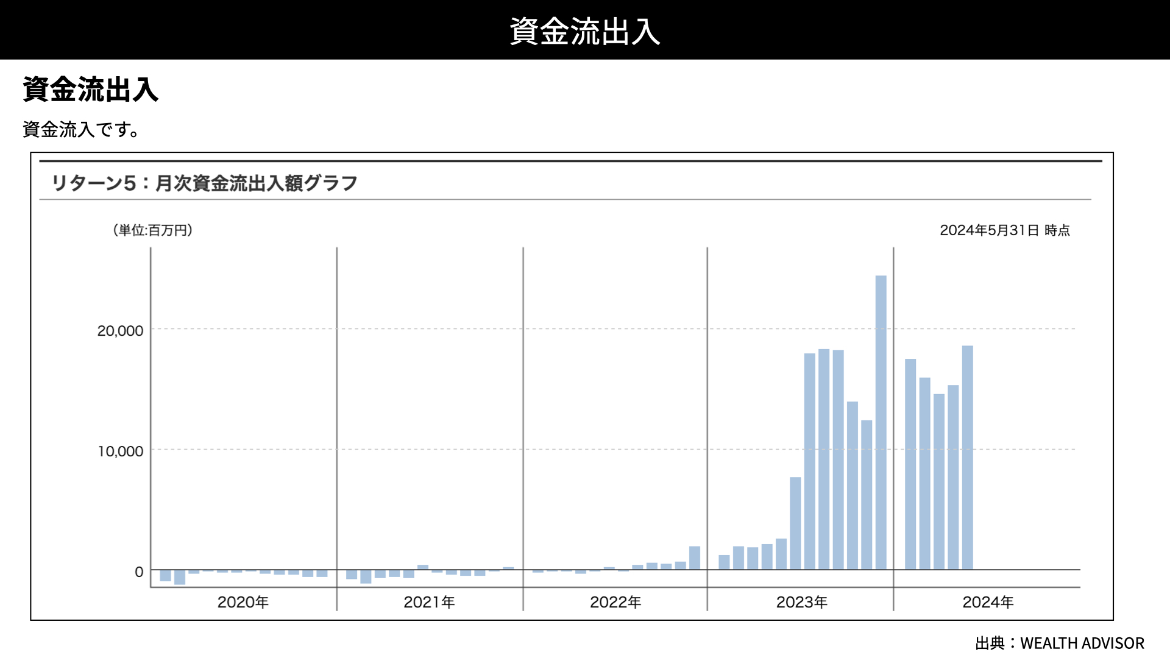1170x658 pixels.
Task: Click the source credit 出典:WEALTH ADVISOR
Action: point(1060,643)
